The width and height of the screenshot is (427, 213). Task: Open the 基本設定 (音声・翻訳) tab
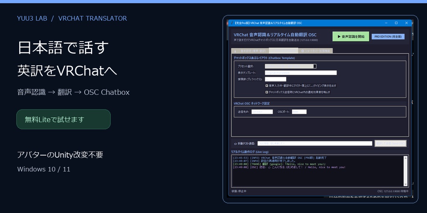click(x=250, y=51)
